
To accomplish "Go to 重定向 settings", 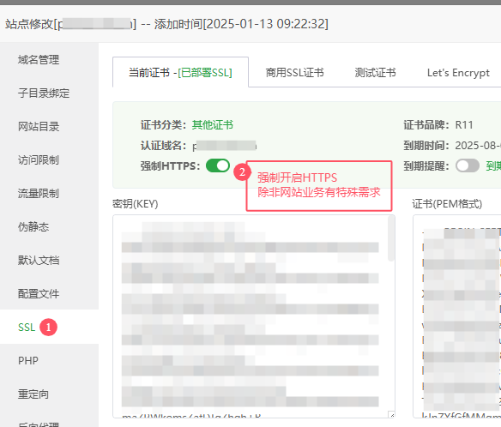I will coord(33,394).
